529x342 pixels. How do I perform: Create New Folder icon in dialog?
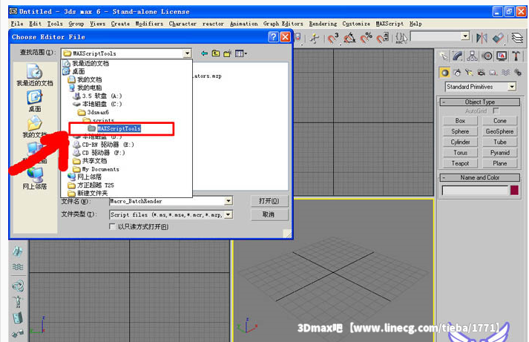click(x=227, y=53)
